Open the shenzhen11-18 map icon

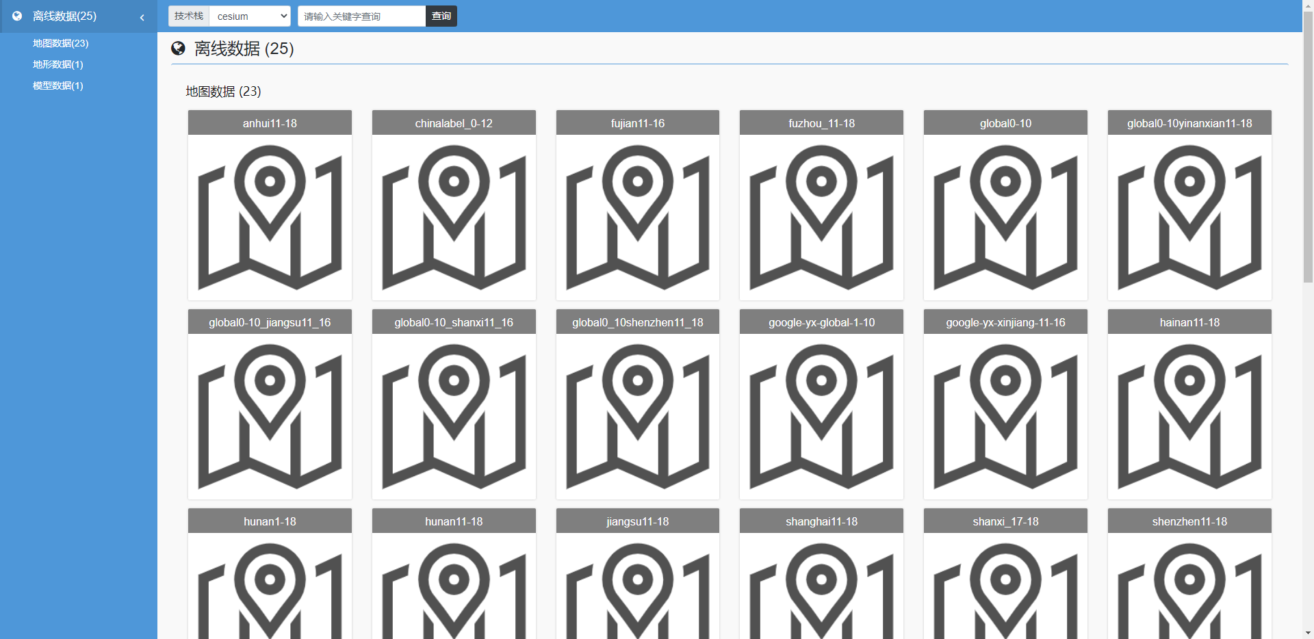click(1189, 591)
